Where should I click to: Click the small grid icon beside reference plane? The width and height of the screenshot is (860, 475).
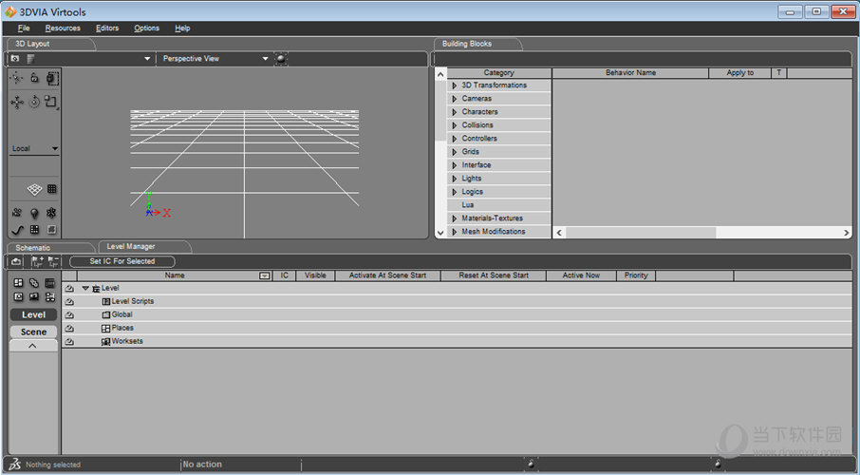[x=51, y=189]
